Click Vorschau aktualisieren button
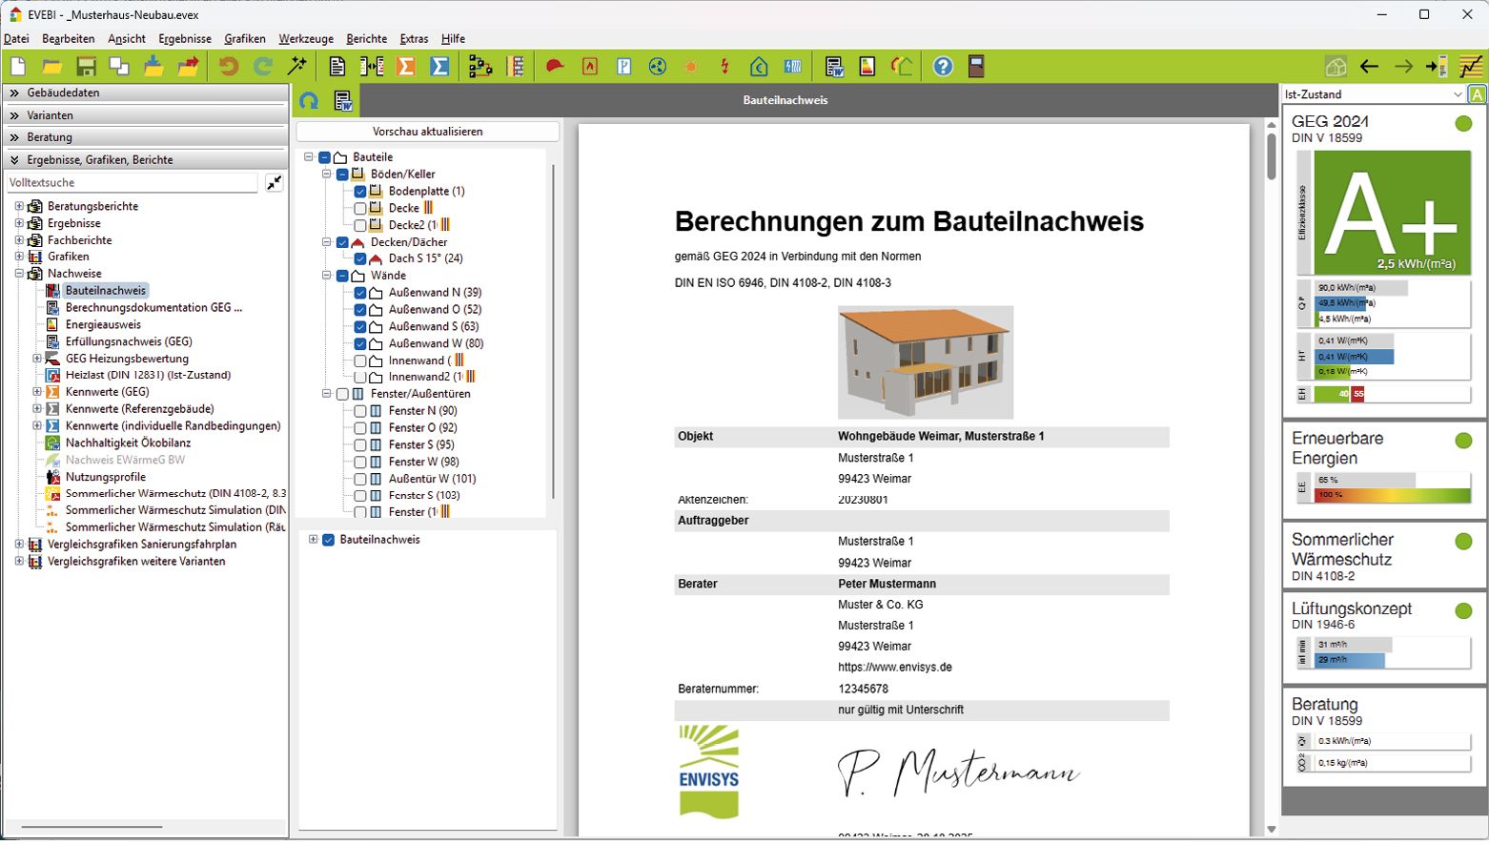 (x=428, y=132)
